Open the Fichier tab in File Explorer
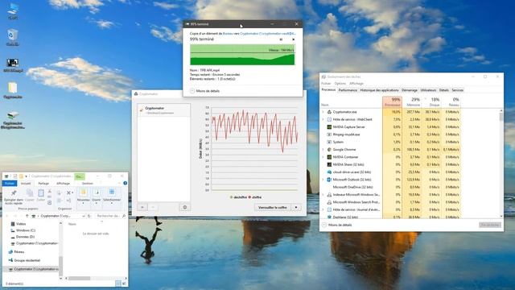This screenshot has width=515, height=290. click(x=10, y=184)
